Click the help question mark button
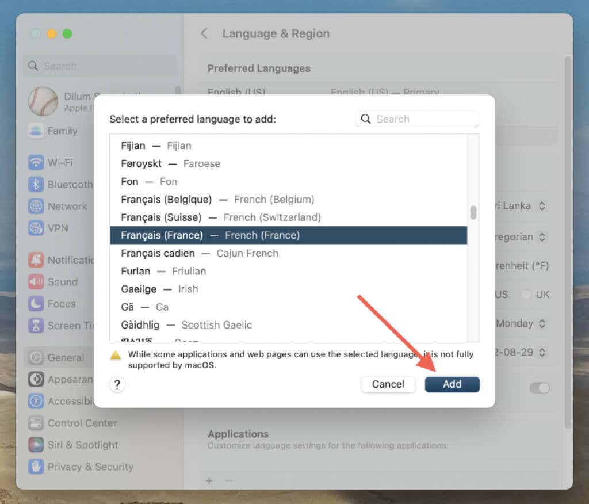The height and width of the screenshot is (504, 589). pos(117,384)
